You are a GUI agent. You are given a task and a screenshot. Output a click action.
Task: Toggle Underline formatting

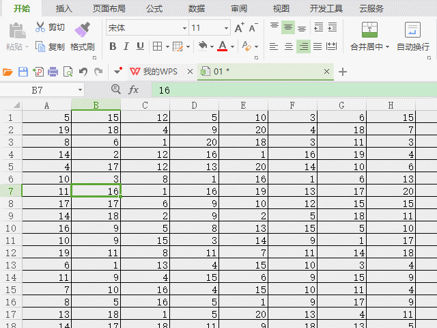coord(140,46)
